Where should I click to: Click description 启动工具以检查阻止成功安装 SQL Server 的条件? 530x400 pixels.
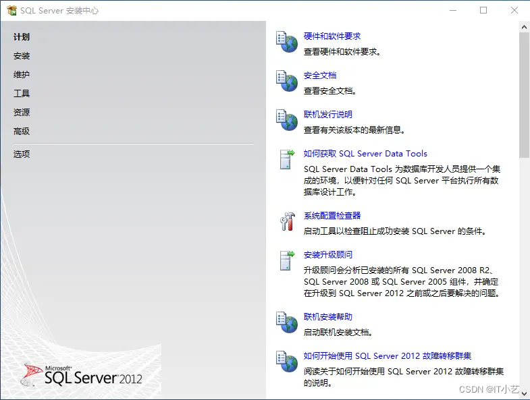point(395,231)
